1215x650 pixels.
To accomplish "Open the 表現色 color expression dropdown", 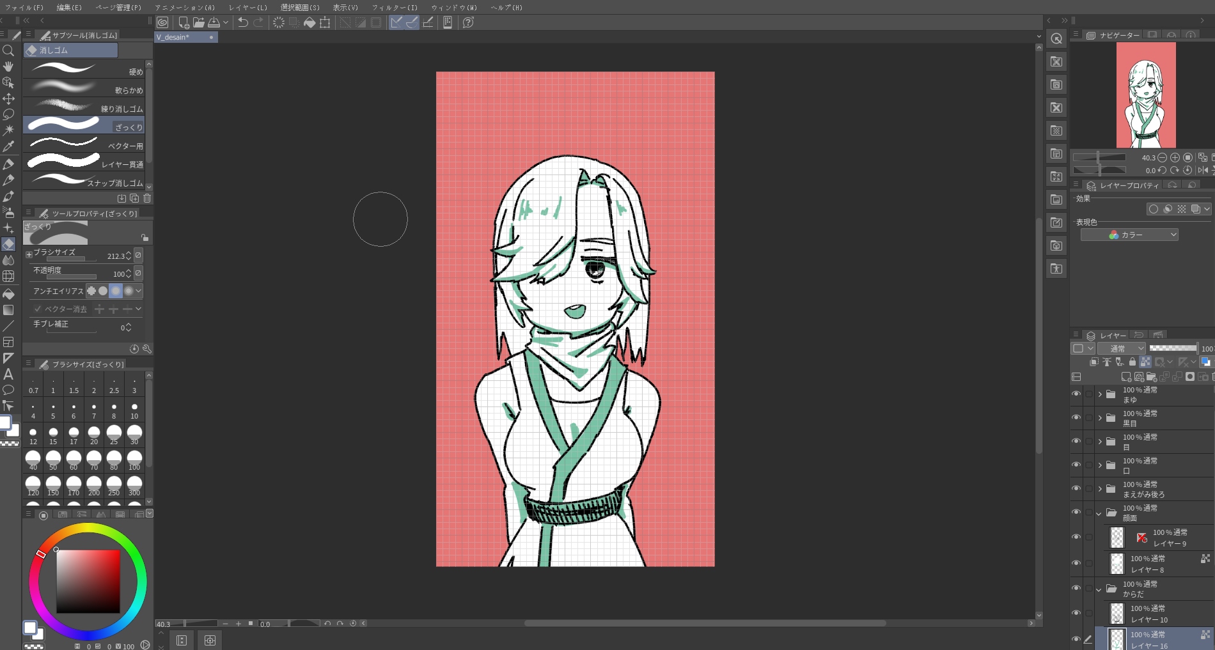I will tap(1129, 234).
